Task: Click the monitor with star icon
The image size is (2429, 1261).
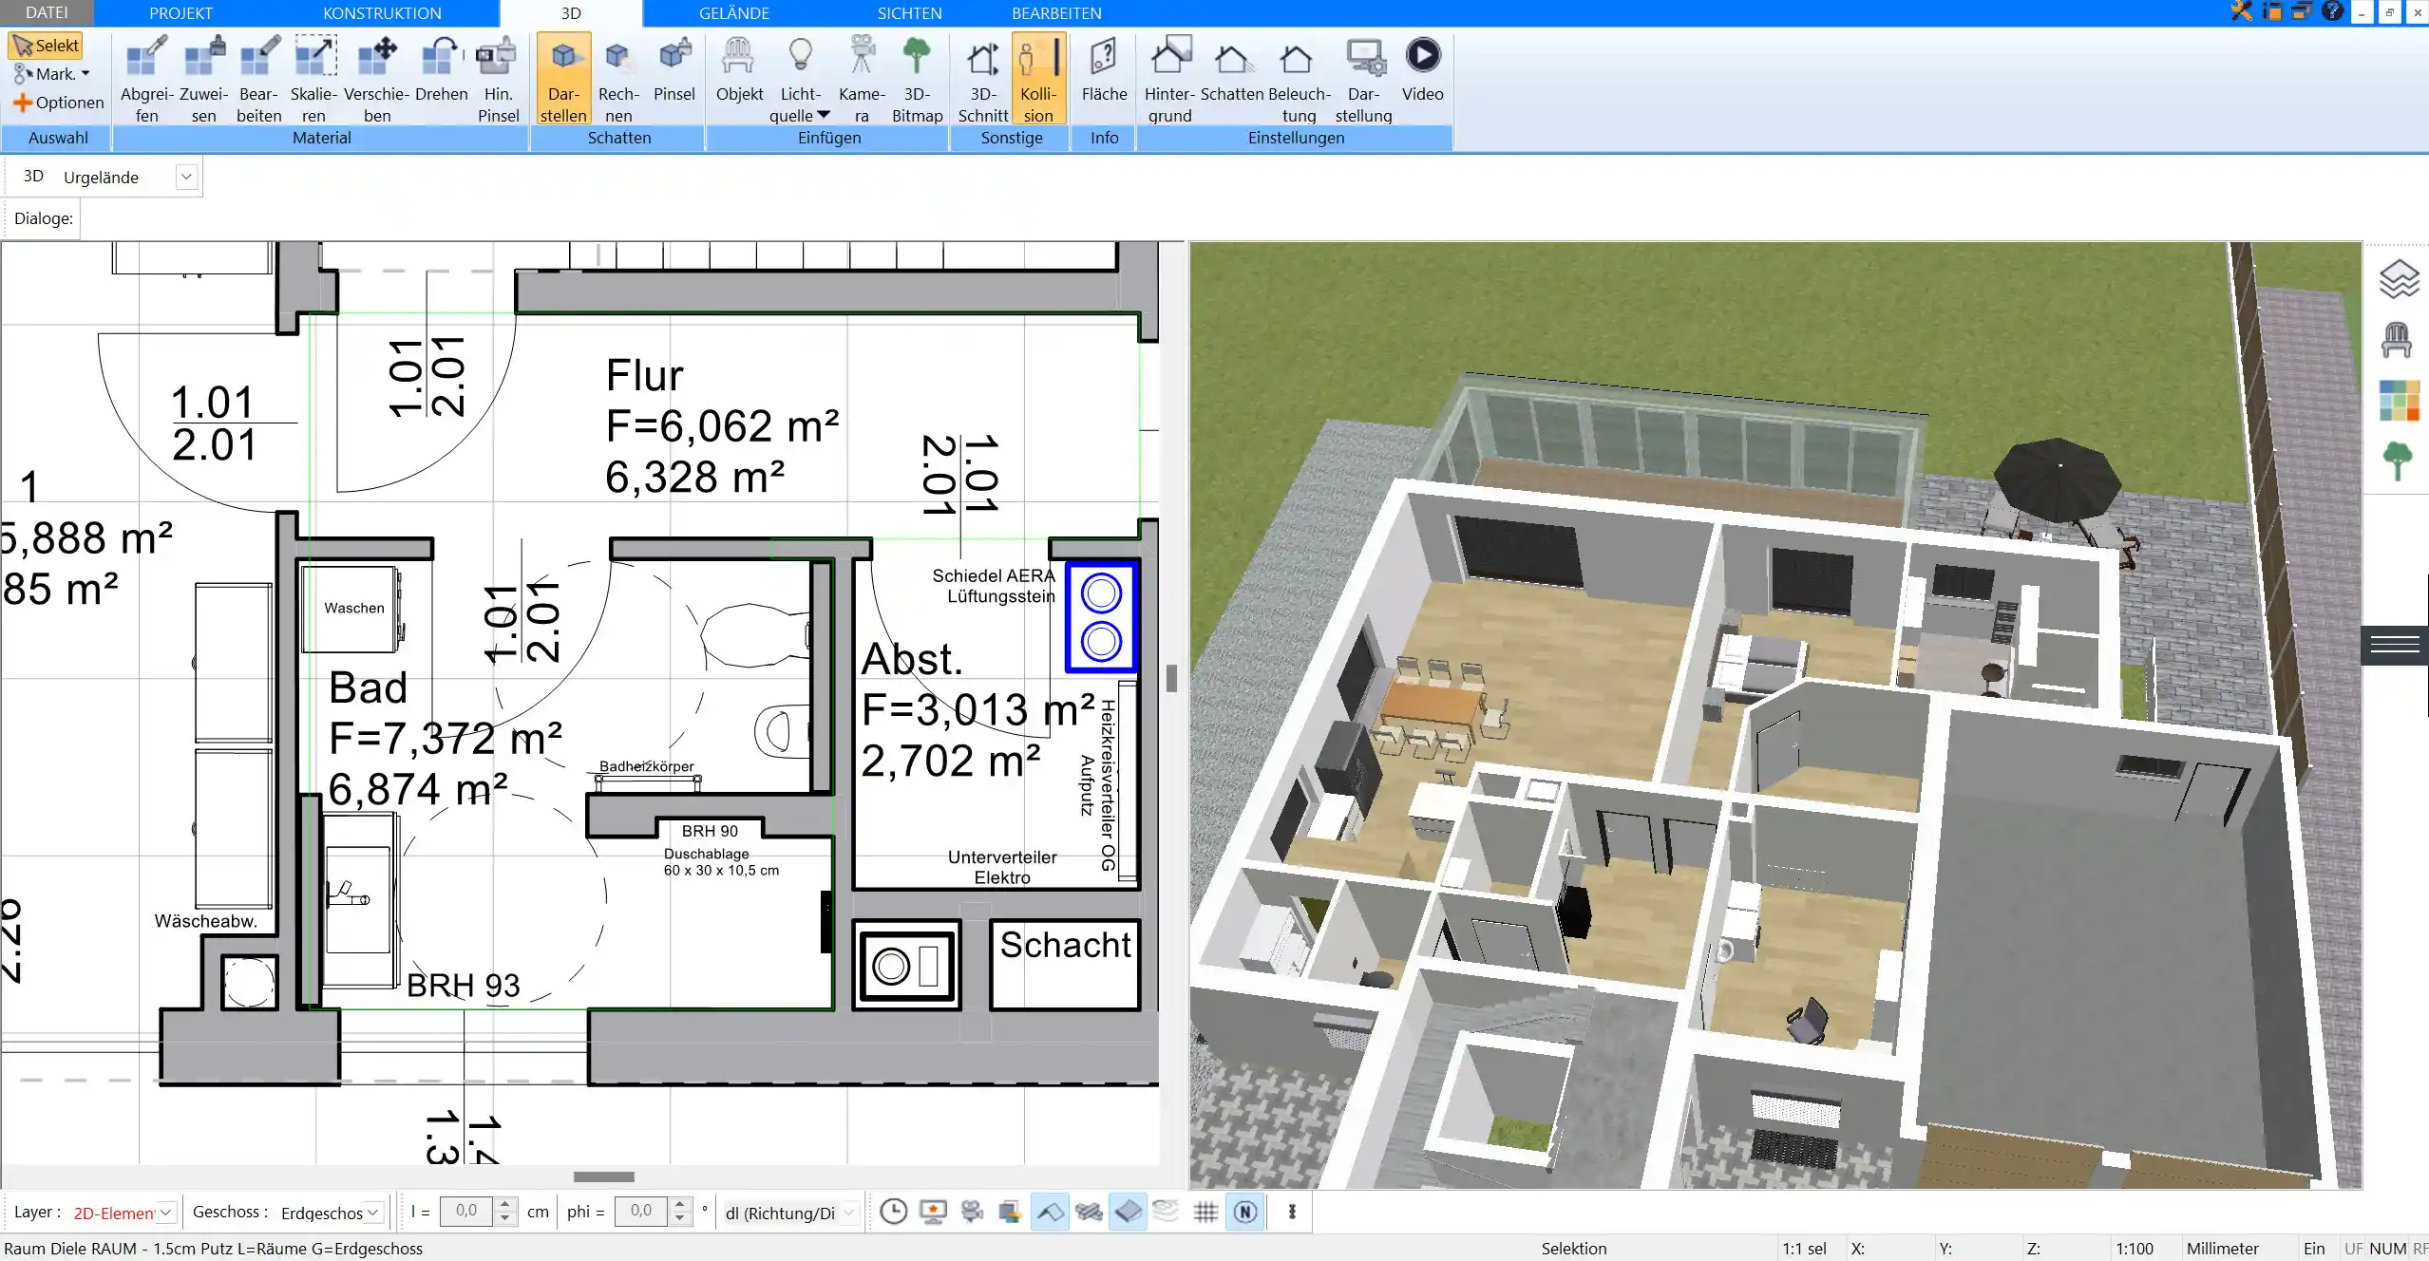Action: pos(933,1212)
